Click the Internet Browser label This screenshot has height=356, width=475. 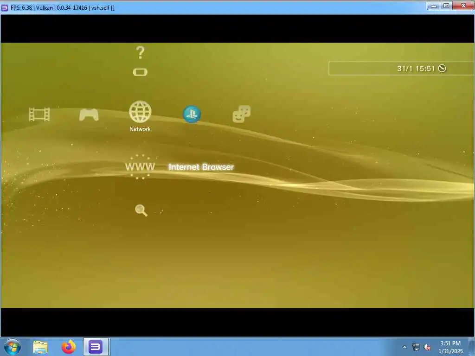tap(201, 167)
